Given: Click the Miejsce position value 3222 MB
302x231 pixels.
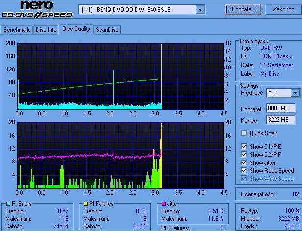Looking at the screenshot, I should click(x=288, y=219).
